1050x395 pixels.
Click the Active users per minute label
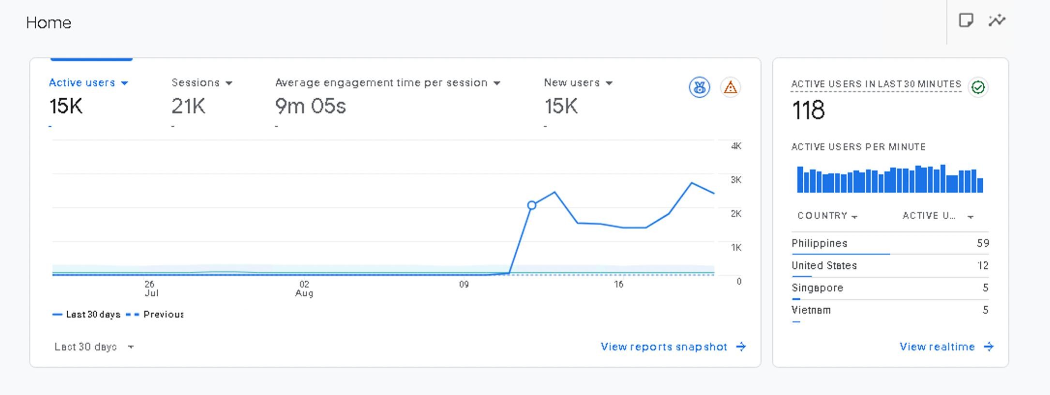[x=858, y=147]
